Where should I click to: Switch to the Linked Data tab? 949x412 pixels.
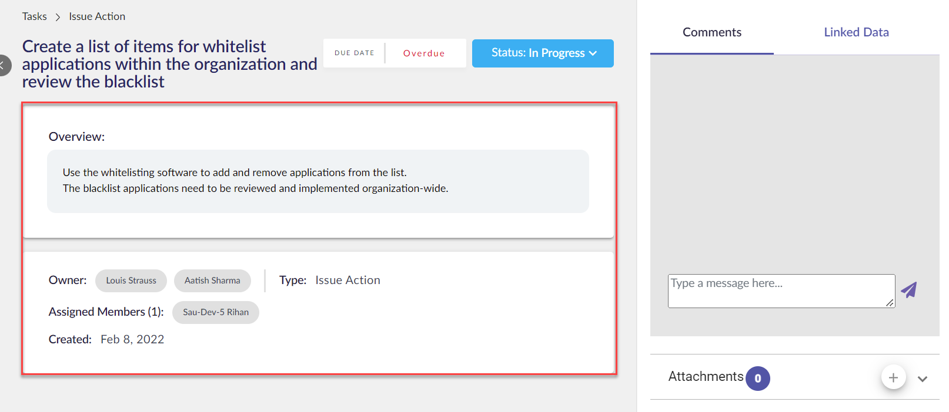[x=856, y=32]
